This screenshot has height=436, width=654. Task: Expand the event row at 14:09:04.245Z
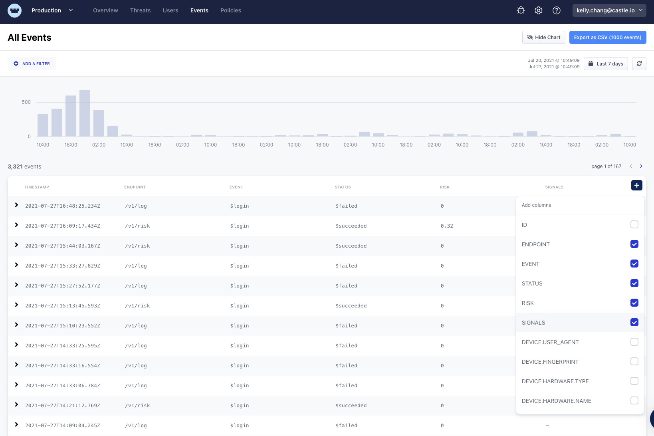[16, 424]
